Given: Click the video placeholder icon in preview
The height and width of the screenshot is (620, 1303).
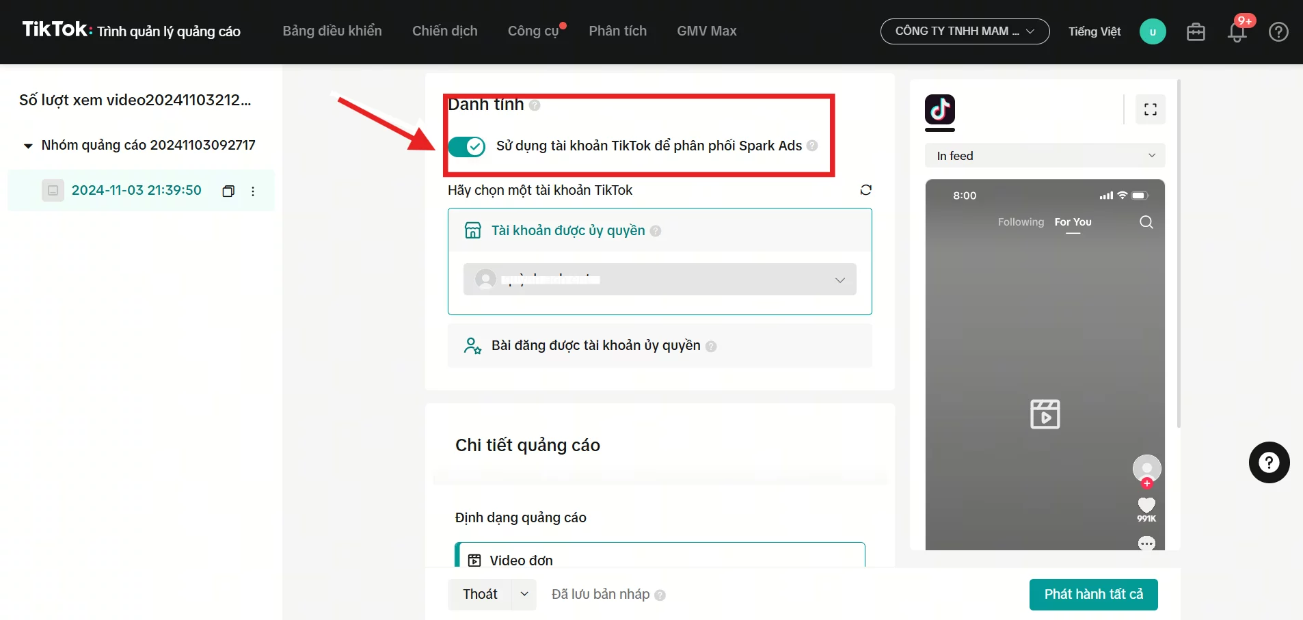Looking at the screenshot, I should 1045,414.
